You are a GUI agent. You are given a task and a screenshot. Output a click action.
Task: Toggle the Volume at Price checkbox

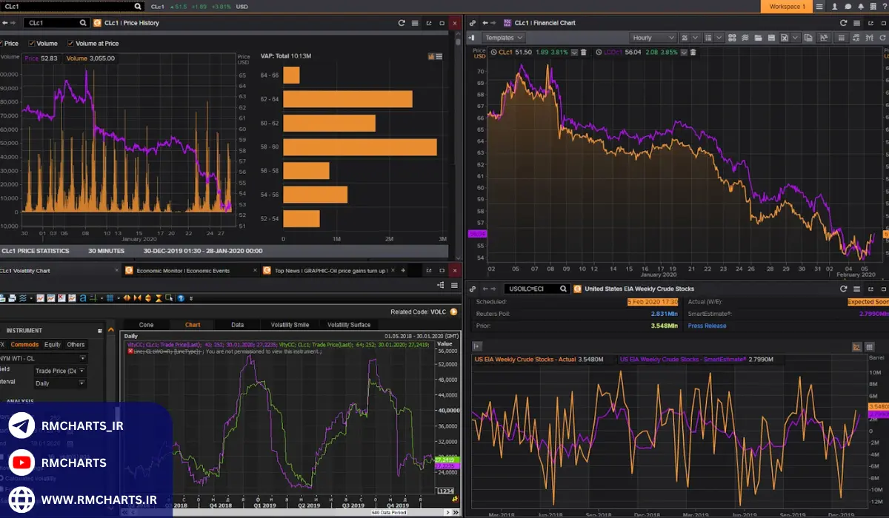point(71,44)
